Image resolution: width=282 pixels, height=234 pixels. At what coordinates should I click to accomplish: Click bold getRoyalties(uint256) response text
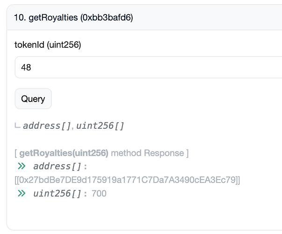(x=64, y=153)
